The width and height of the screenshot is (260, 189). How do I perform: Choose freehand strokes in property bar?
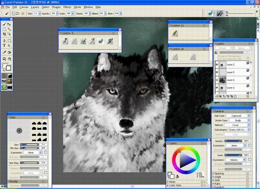14,13
